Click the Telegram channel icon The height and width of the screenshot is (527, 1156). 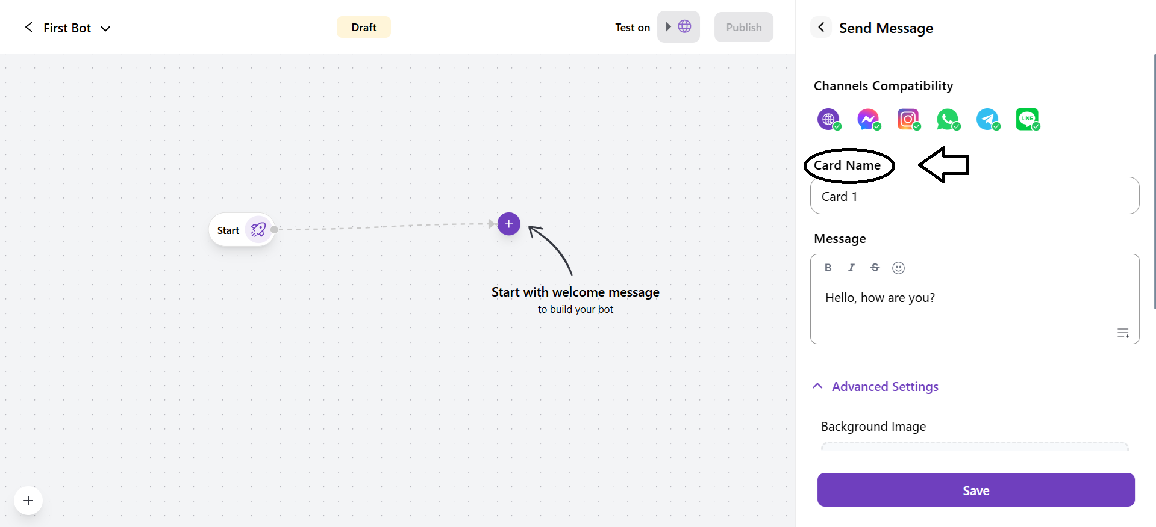(x=987, y=119)
